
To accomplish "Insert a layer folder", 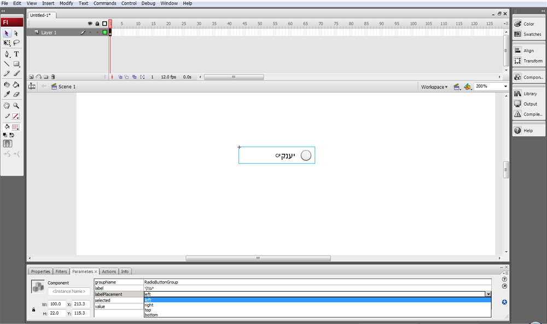I will 46,77.
